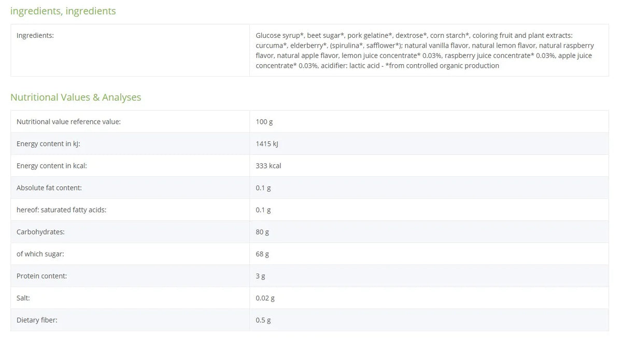Screen dimensions: 622x345
Task: Select the 'Energy content in kJ:' row label
Action: click(48, 144)
